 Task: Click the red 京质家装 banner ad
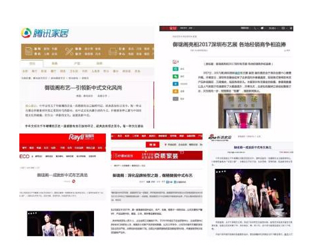(157, 156)
